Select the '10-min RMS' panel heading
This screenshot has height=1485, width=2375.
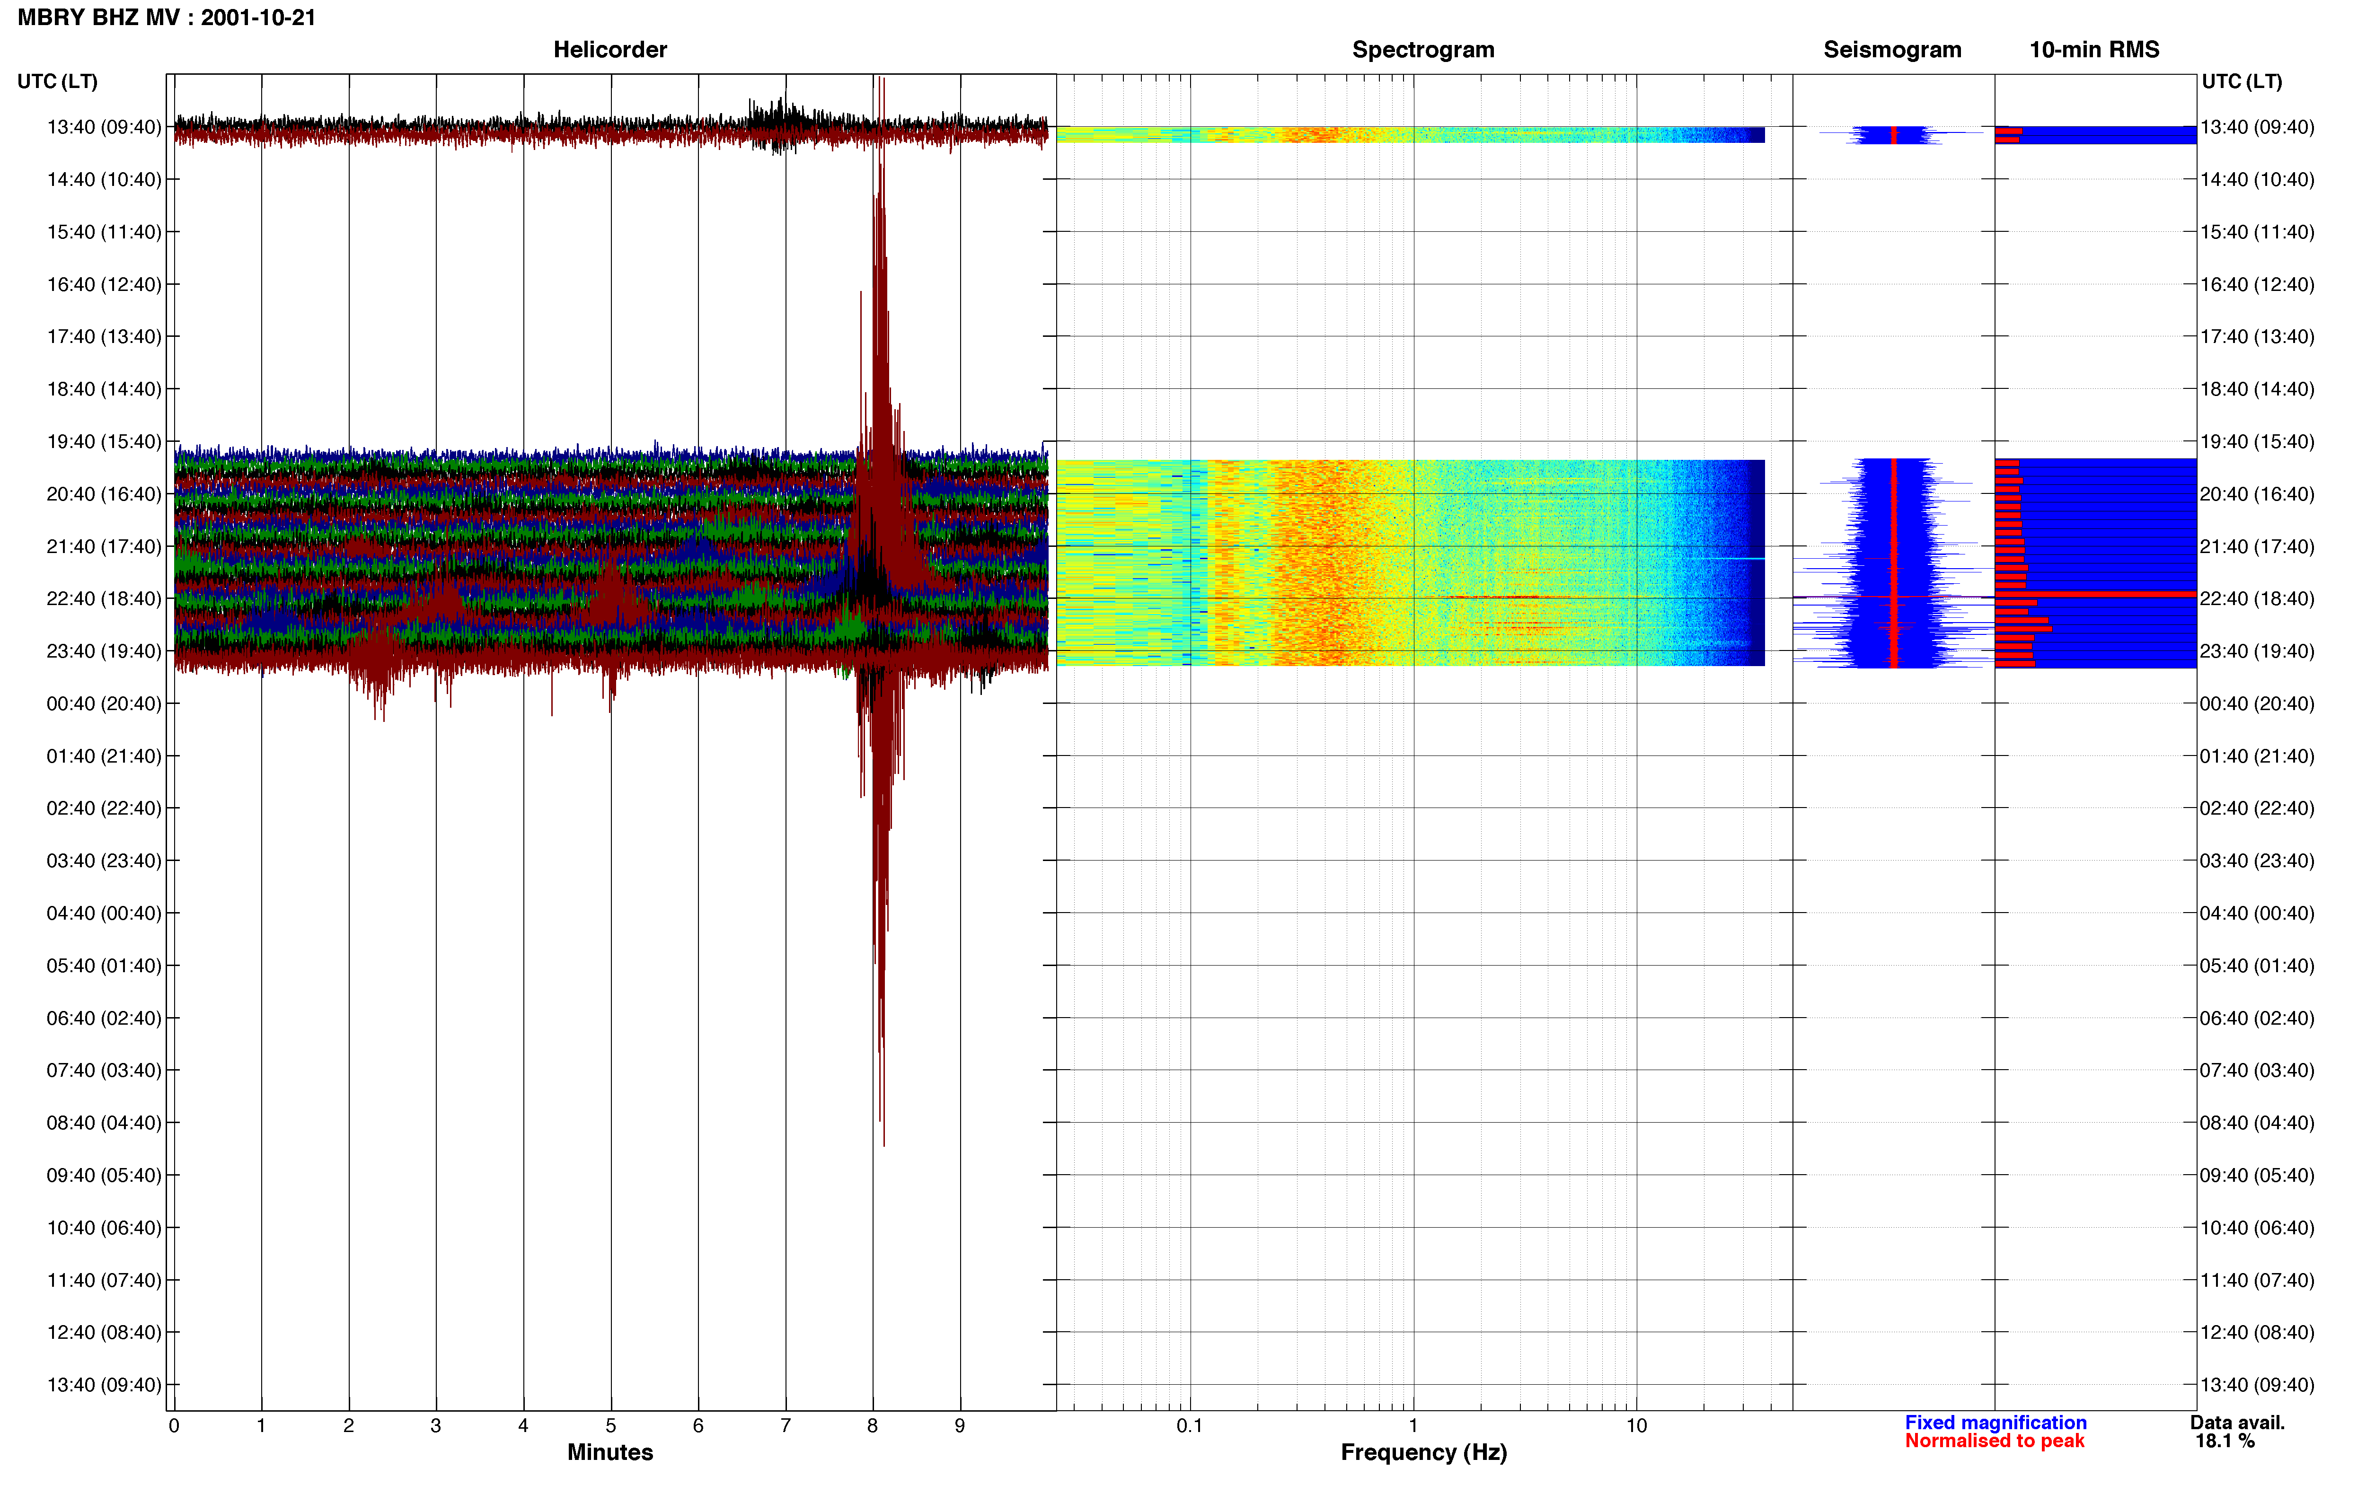(2094, 49)
